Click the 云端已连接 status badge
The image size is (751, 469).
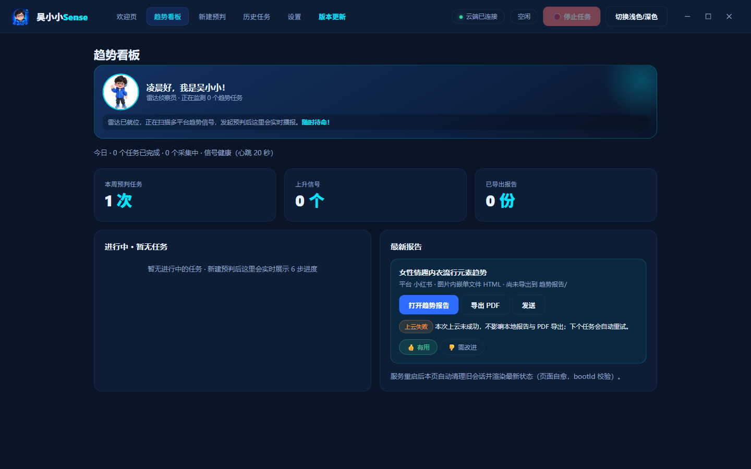(478, 17)
